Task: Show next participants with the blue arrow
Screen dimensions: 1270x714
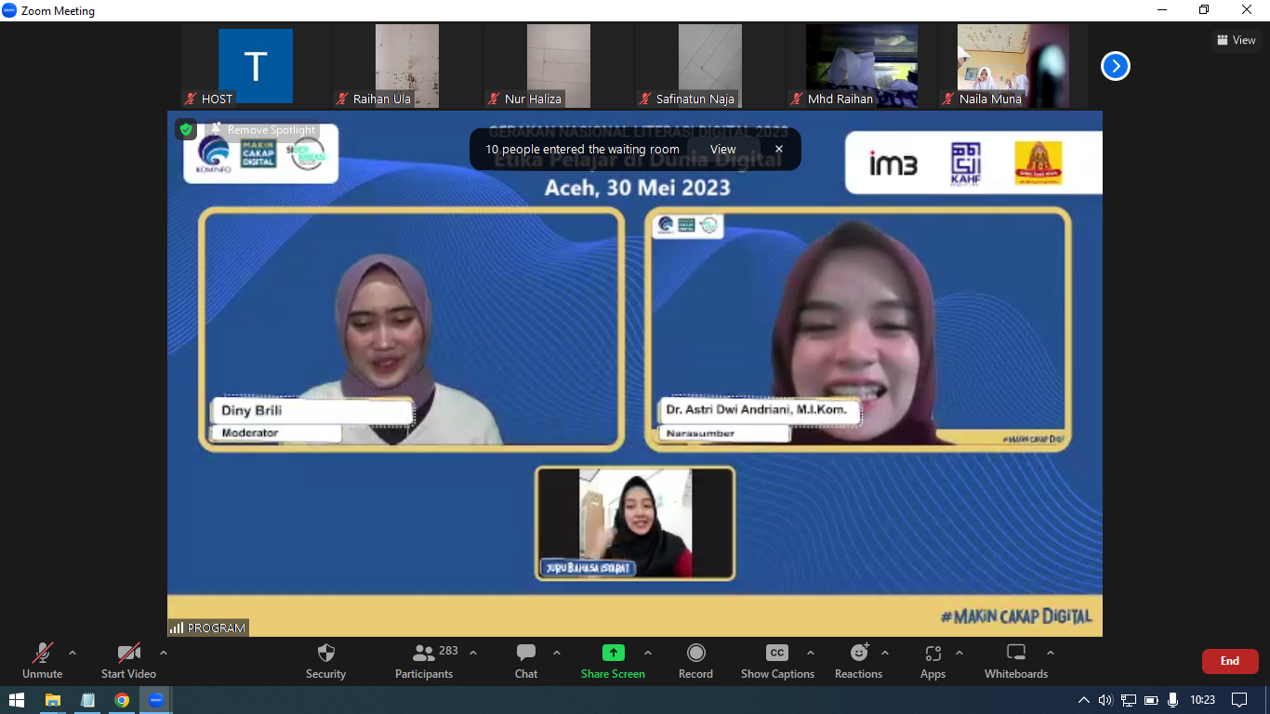Action: click(1116, 66)
